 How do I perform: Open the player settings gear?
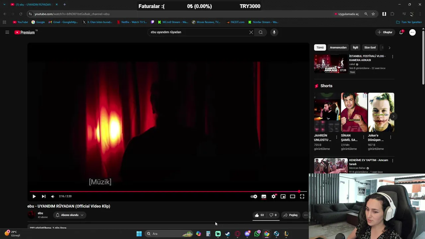coord(273,197)
